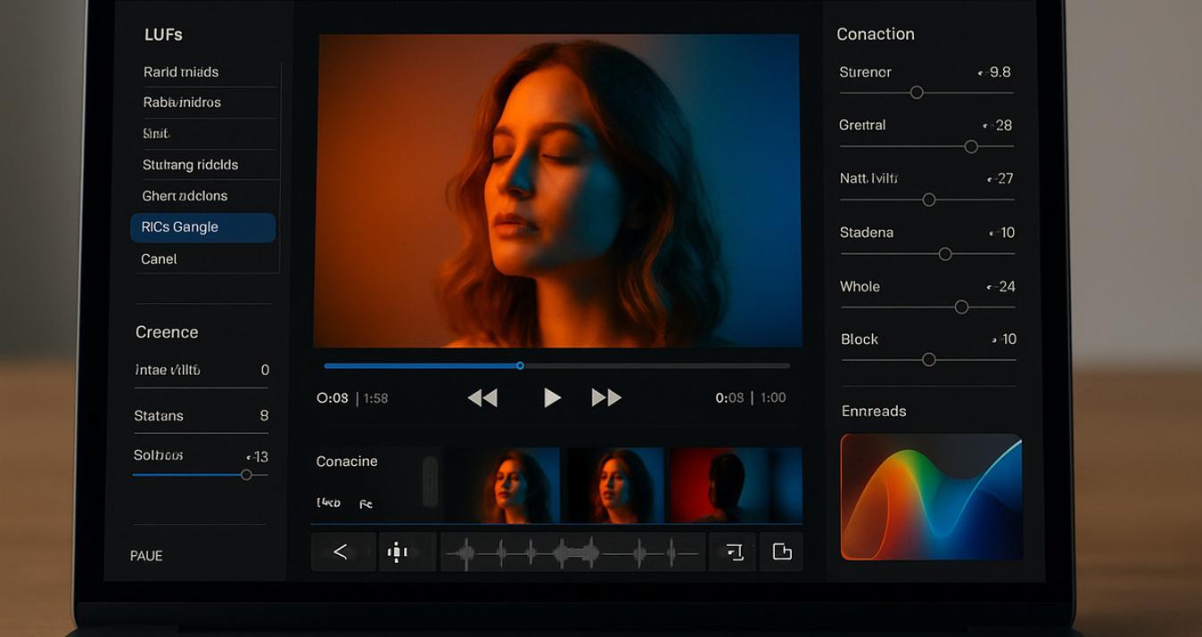The height and width of the screenshot is (637, 1202).
Task: Click the audio waveform track
Action: coord(572,553)
